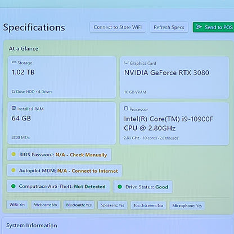The image size is (234, 234).
Task: Click the Storage drive icon
Action: [14, 62]
